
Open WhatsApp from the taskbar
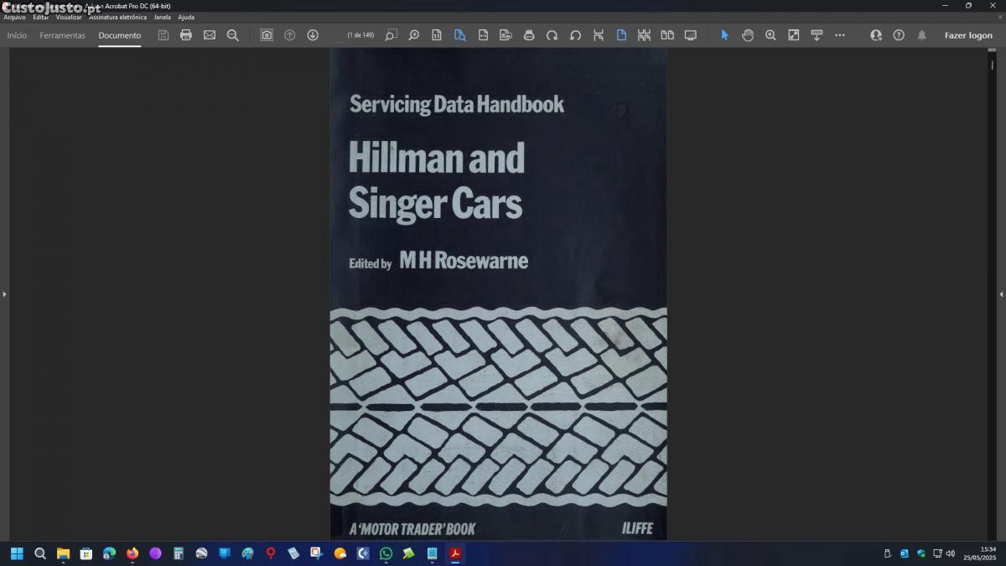(x=386, y=553)
